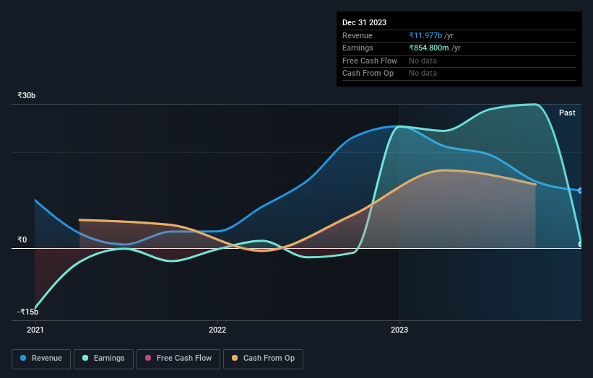Click the revenue endpoint marker on chart
Screen dimensions: 593x378
tap(581, 190)
